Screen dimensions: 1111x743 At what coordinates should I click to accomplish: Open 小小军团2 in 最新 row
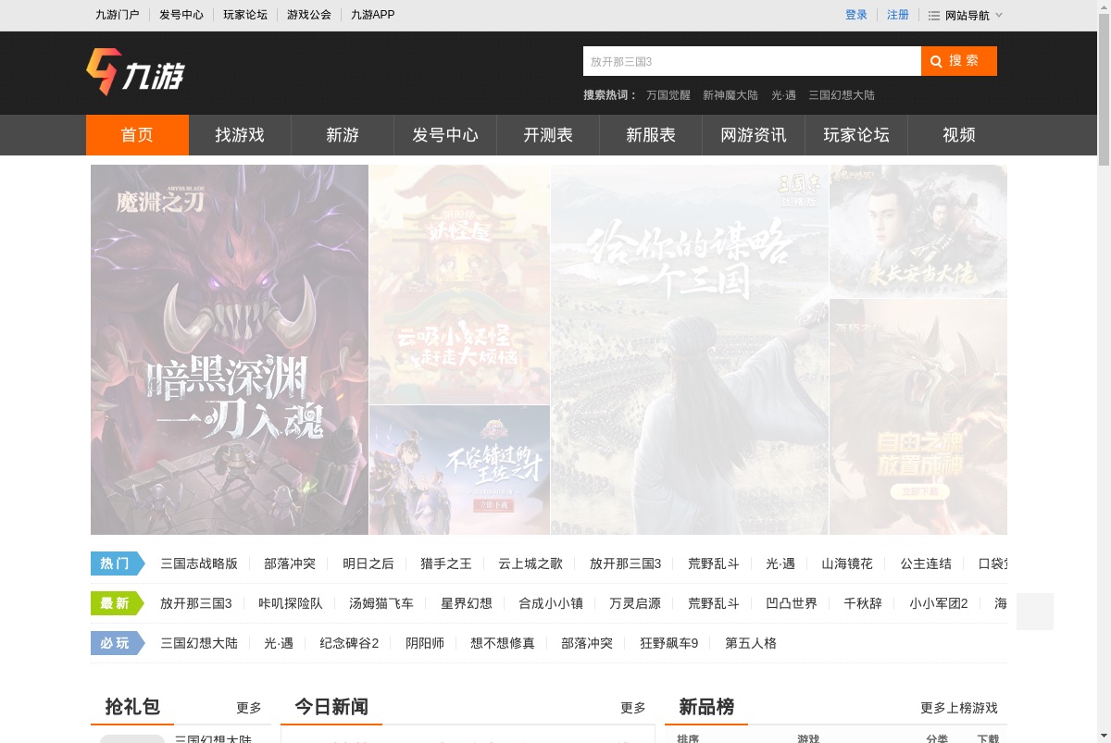point(939,603)
